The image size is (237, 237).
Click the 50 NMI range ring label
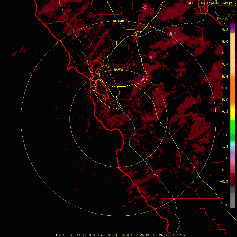point(118,70)
